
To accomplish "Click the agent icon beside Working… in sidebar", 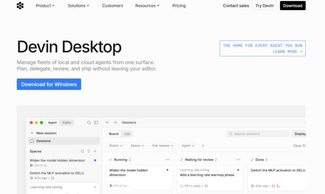I will (32, 165).
